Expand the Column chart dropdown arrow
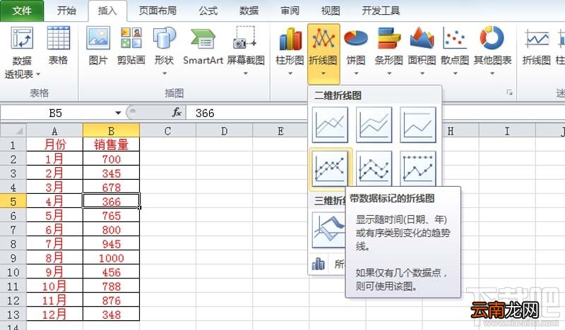Image resolution: width=565 pixels, height=330 pixels. click(x=290, y=73)
